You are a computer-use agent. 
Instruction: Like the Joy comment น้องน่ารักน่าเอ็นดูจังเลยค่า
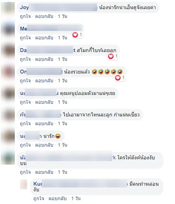pyautogui.click(x=25, y=17)
